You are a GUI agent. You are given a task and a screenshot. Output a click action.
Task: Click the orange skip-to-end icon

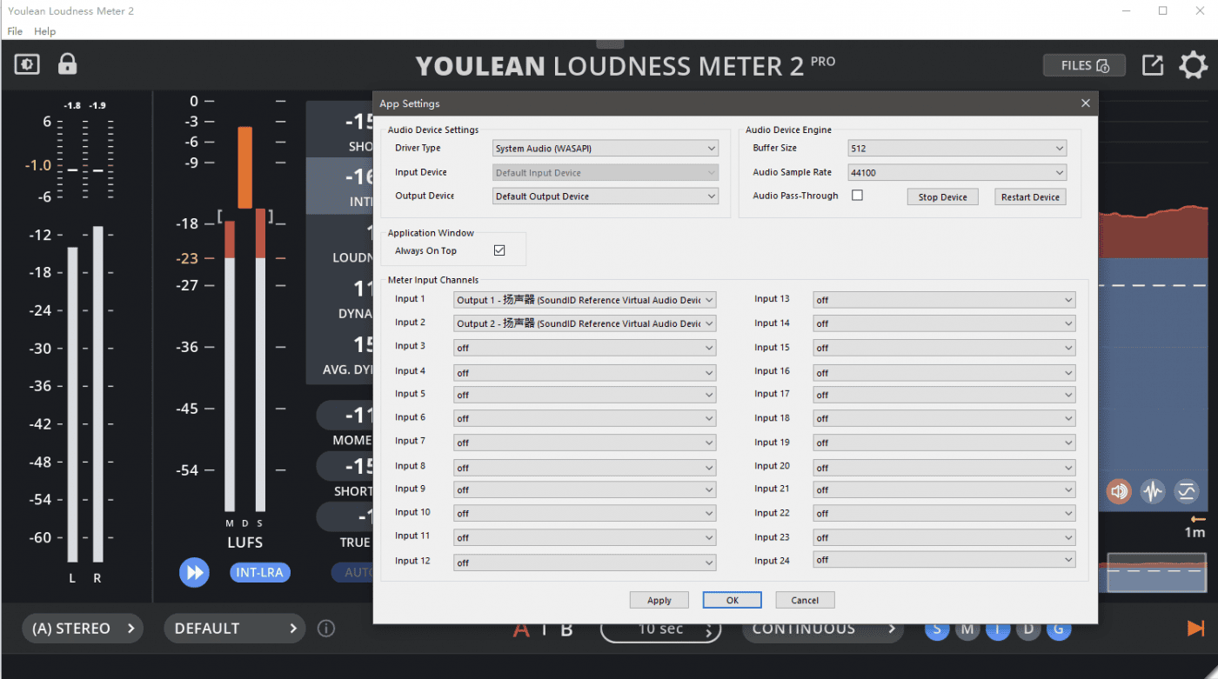[1195, 628]
